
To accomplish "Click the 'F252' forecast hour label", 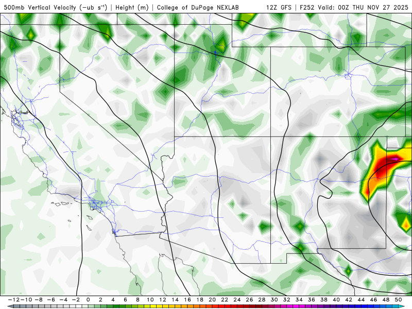I will pyautogui.click(x=307, y=7).
